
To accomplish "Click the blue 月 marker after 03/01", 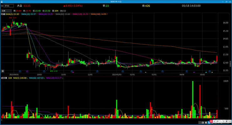I will (162, 71).
